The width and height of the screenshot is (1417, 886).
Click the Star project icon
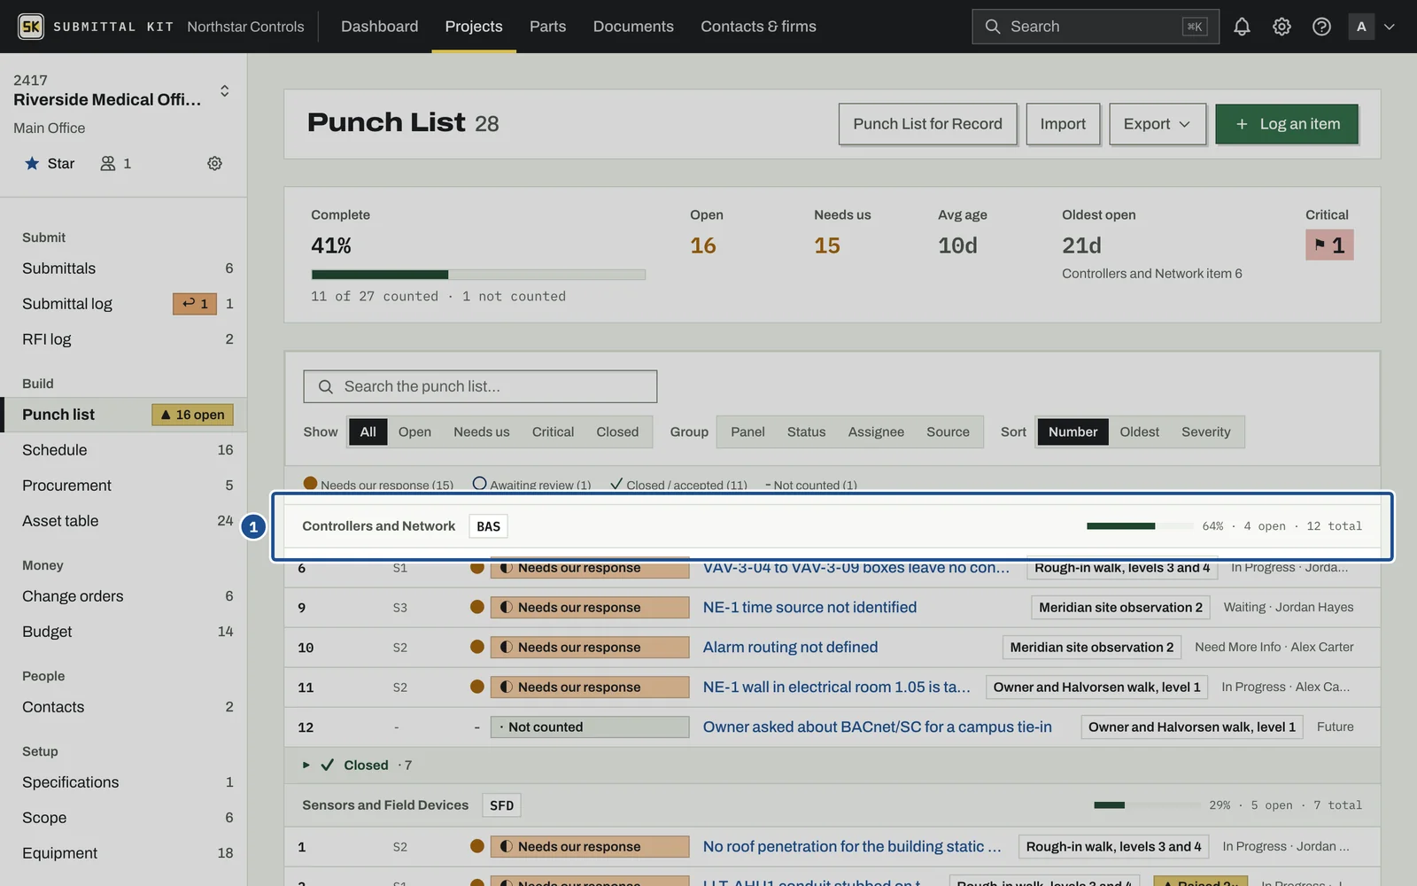click(x=32, y=163)
